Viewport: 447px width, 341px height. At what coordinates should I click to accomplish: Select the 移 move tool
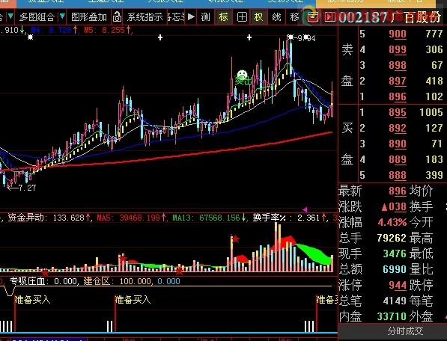coord(294,17)
